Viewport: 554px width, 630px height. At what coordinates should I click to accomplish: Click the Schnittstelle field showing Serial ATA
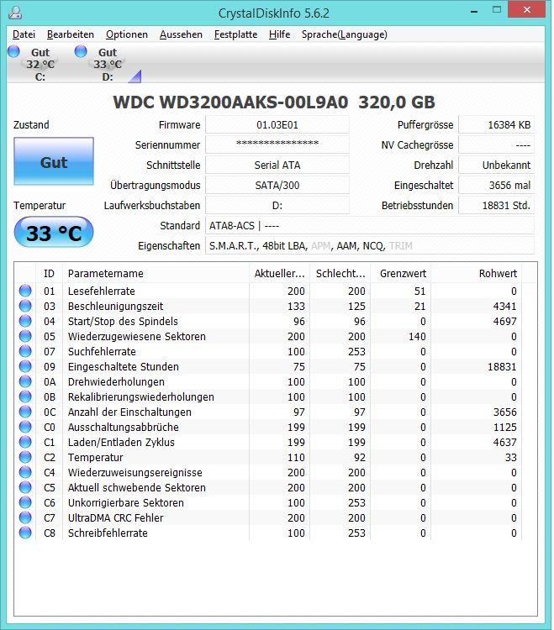click(x=277, y=165)
